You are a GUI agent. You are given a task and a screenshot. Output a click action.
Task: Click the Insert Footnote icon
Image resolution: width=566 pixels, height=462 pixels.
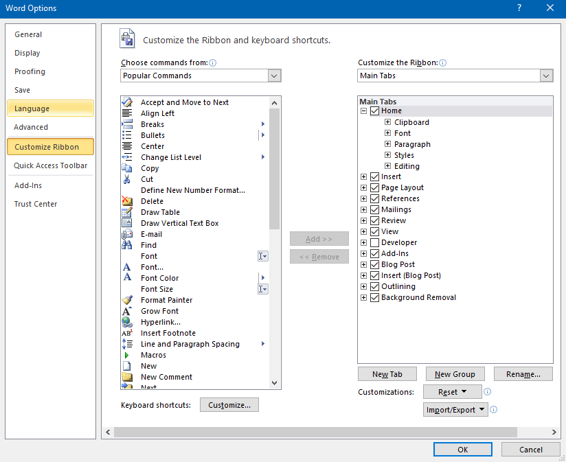coord(127,333)
